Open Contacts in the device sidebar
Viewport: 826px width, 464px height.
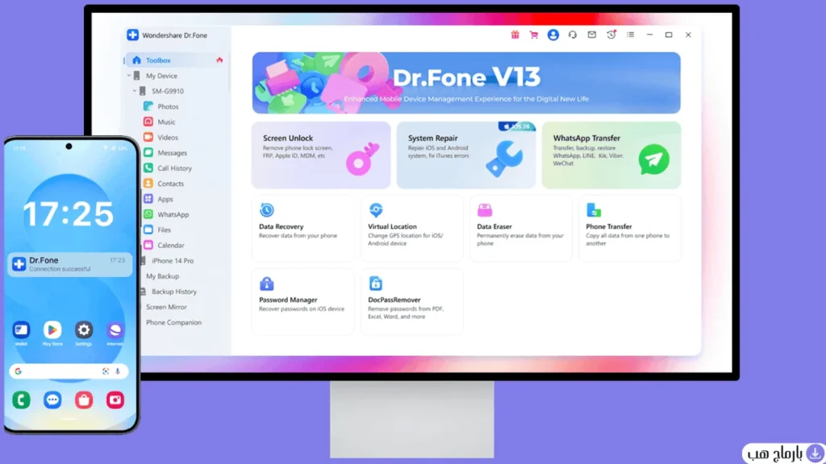(170, 184)
